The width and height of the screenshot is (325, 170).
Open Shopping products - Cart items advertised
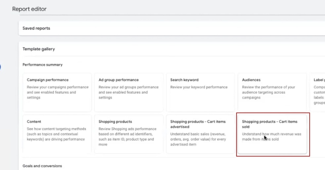[x=200, y=134]
